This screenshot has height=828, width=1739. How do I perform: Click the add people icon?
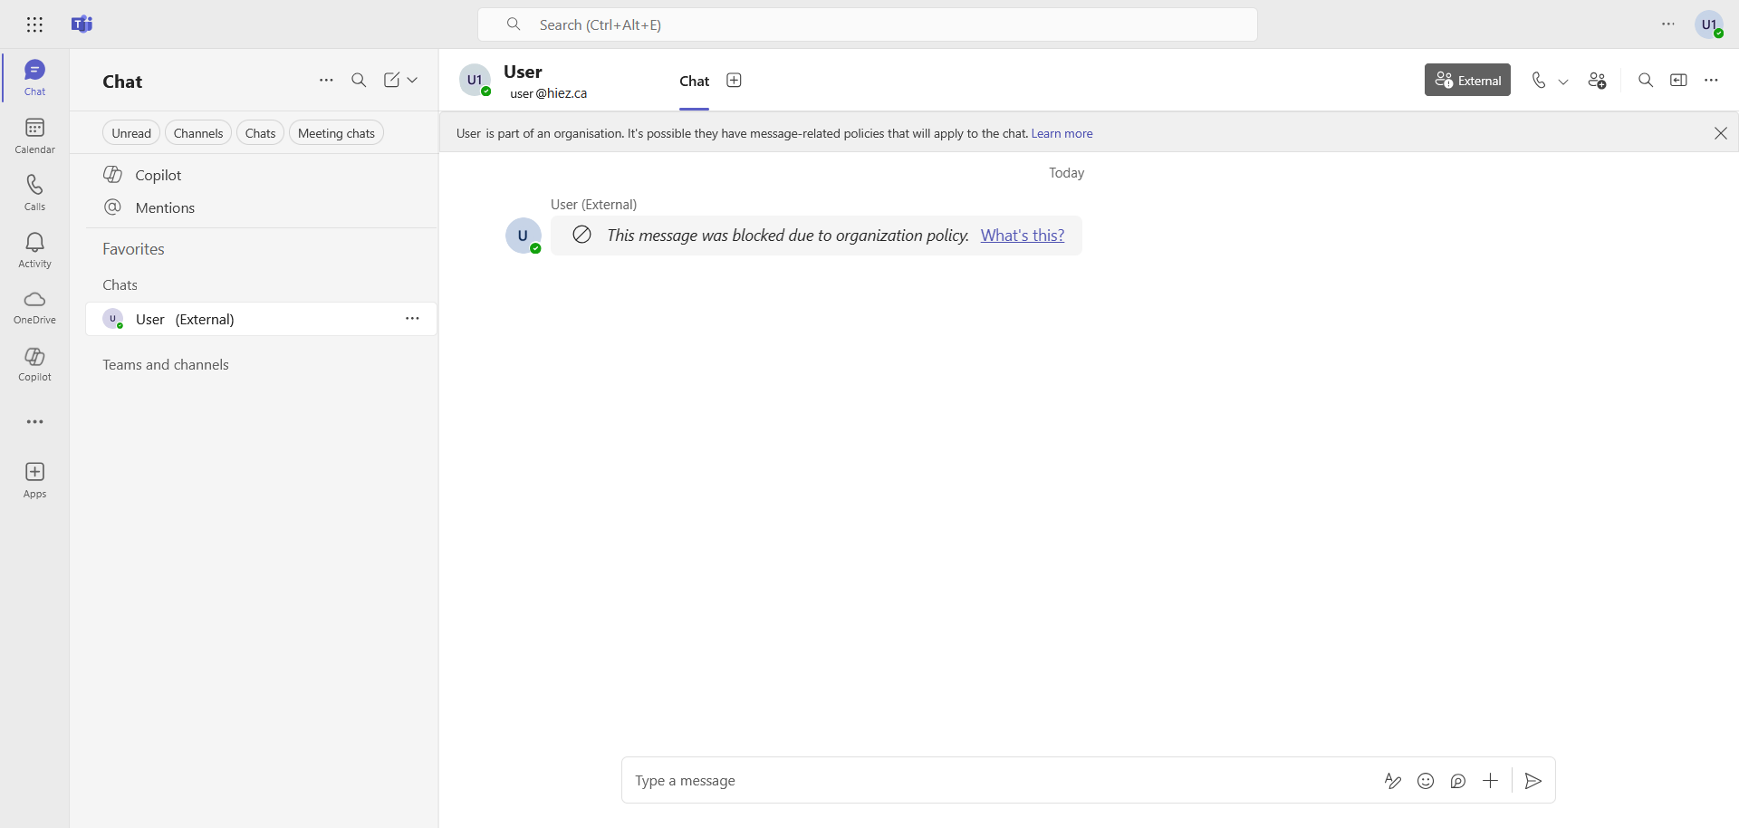(1597, 81)
